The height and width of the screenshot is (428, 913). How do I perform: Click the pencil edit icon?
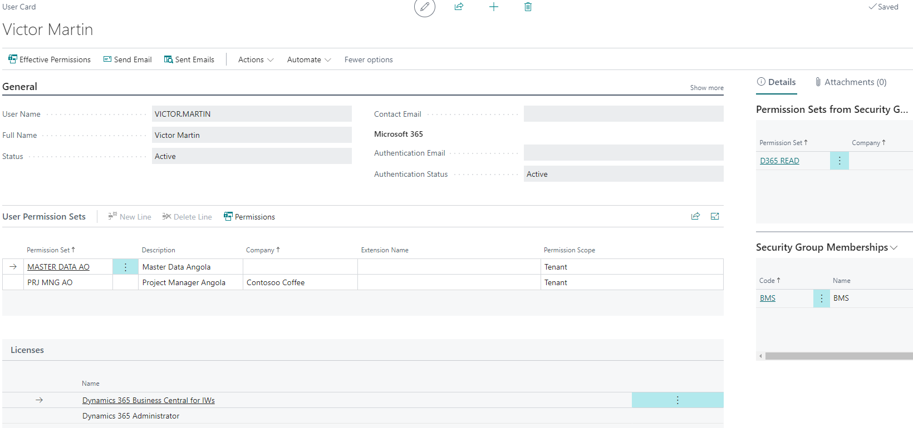(x=424, y=7)
